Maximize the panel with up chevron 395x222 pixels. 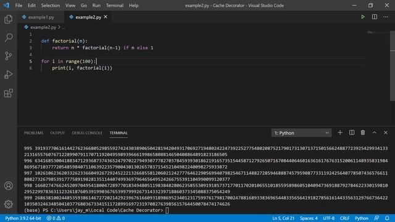[x=375, y=133]
